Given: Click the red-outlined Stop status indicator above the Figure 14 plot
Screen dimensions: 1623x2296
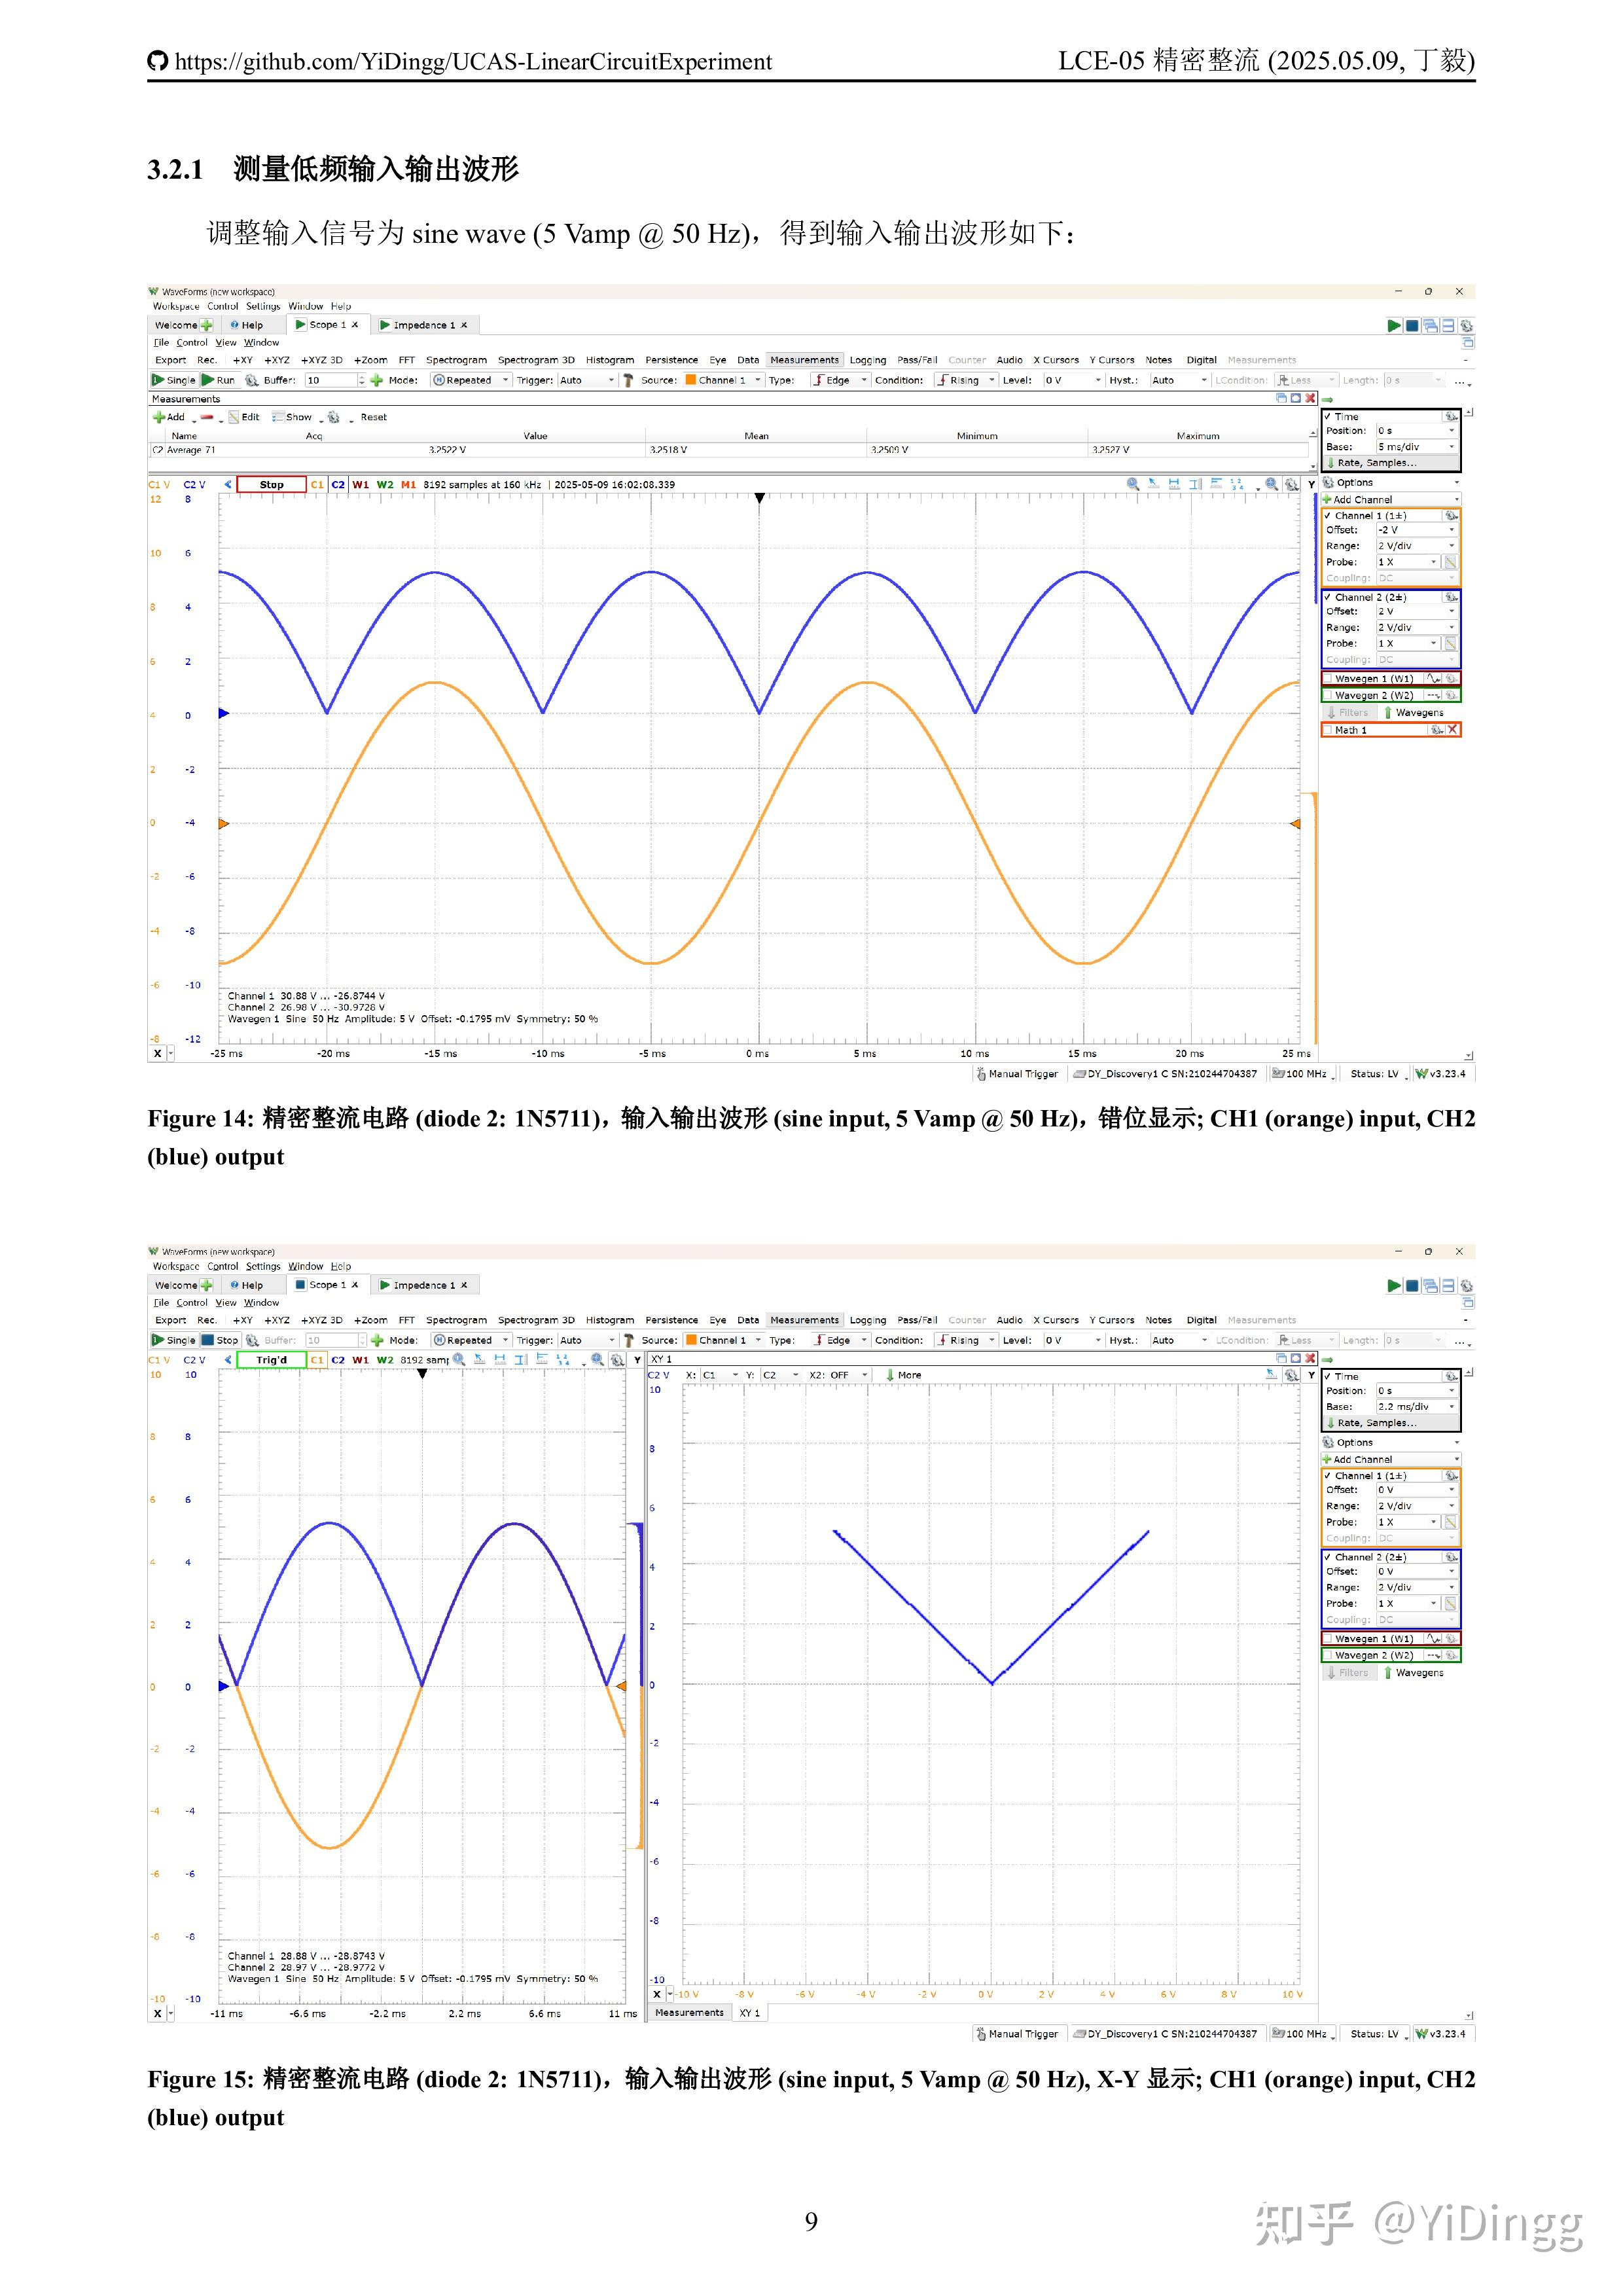Looking at the screenshot, I should click(x=271, y=484).
